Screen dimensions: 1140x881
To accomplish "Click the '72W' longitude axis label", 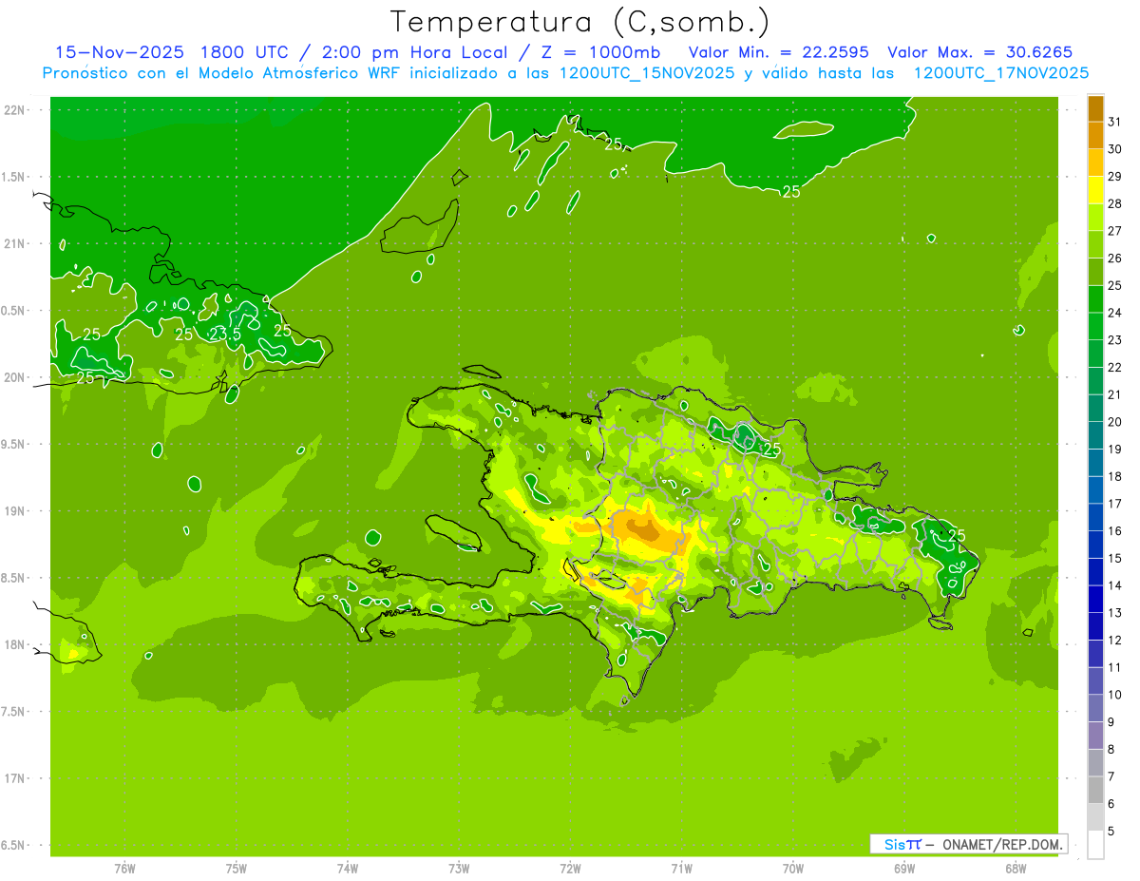I will [570, 868].
